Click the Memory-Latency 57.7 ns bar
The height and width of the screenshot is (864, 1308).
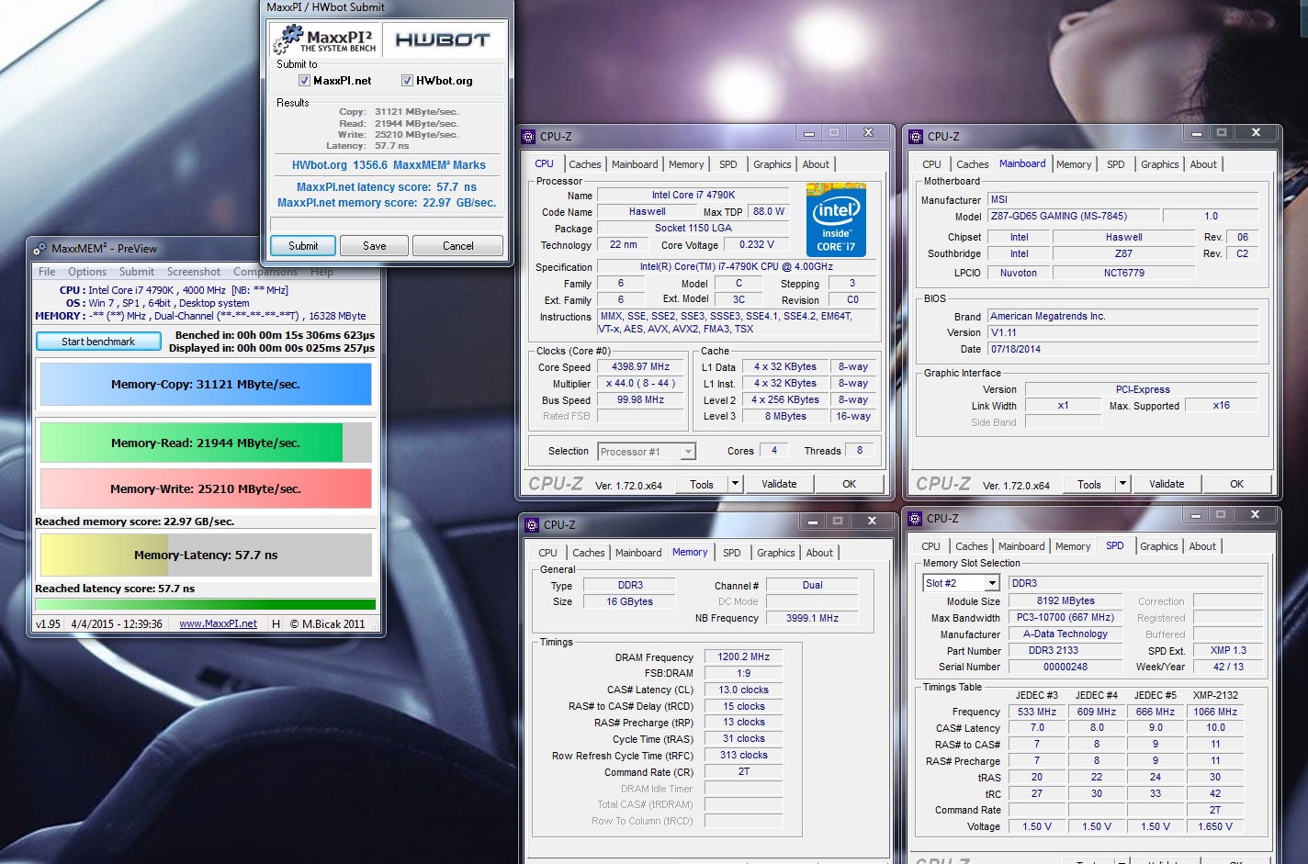[x=206, y=555]
